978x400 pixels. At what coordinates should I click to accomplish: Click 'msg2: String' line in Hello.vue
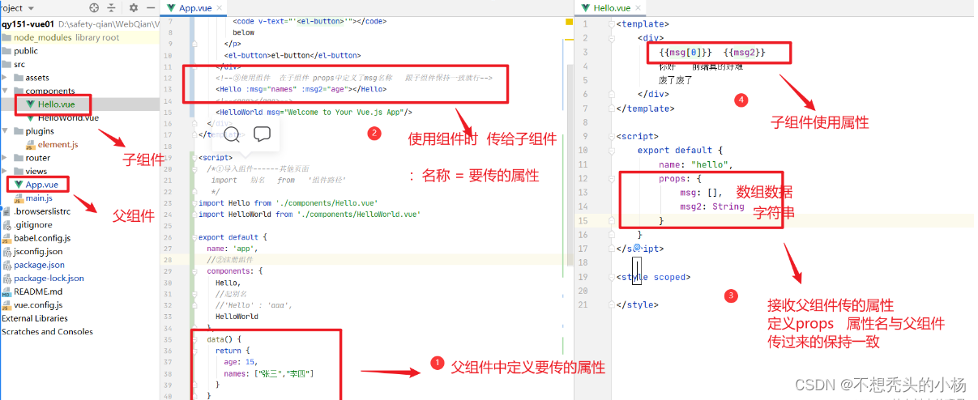(x=712, y=206)
